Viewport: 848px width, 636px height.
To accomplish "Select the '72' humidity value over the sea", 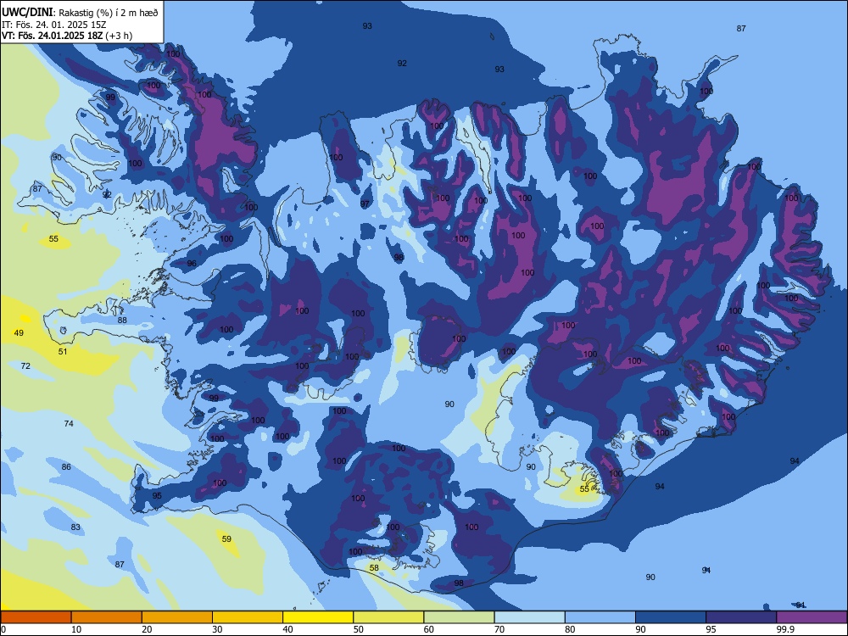I will click(x=25, y=366).
